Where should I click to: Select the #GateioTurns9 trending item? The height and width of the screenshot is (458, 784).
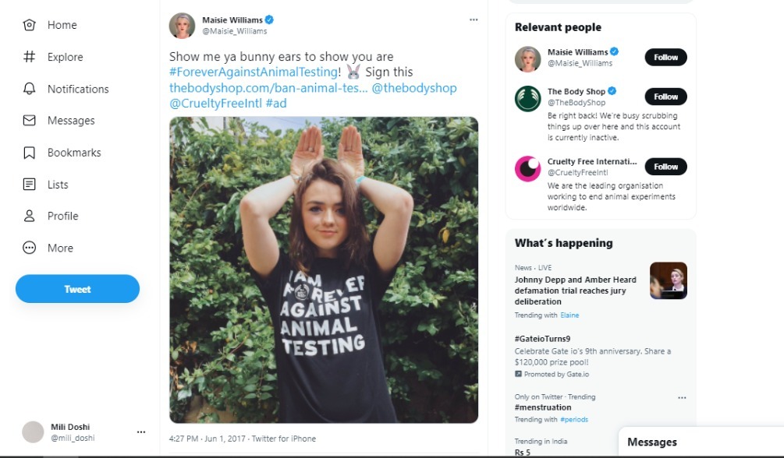(x=542, y=339)
